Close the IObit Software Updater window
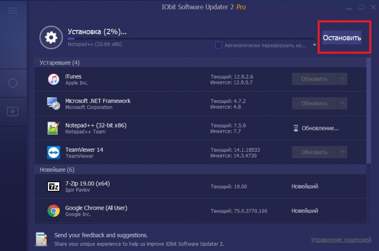The height and width of the screenshot is (251, 379). coord(373,7)
